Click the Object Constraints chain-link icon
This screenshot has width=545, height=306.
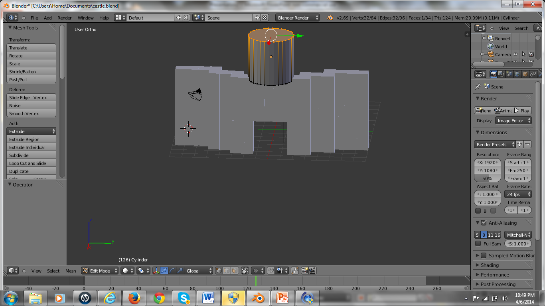tap(533, 74)
